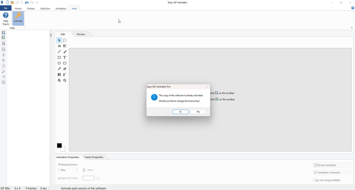Click the Redo quick-access arrow
Viewport: 355px width, 190px height.
pyautogui.click(x=32, y=2)
